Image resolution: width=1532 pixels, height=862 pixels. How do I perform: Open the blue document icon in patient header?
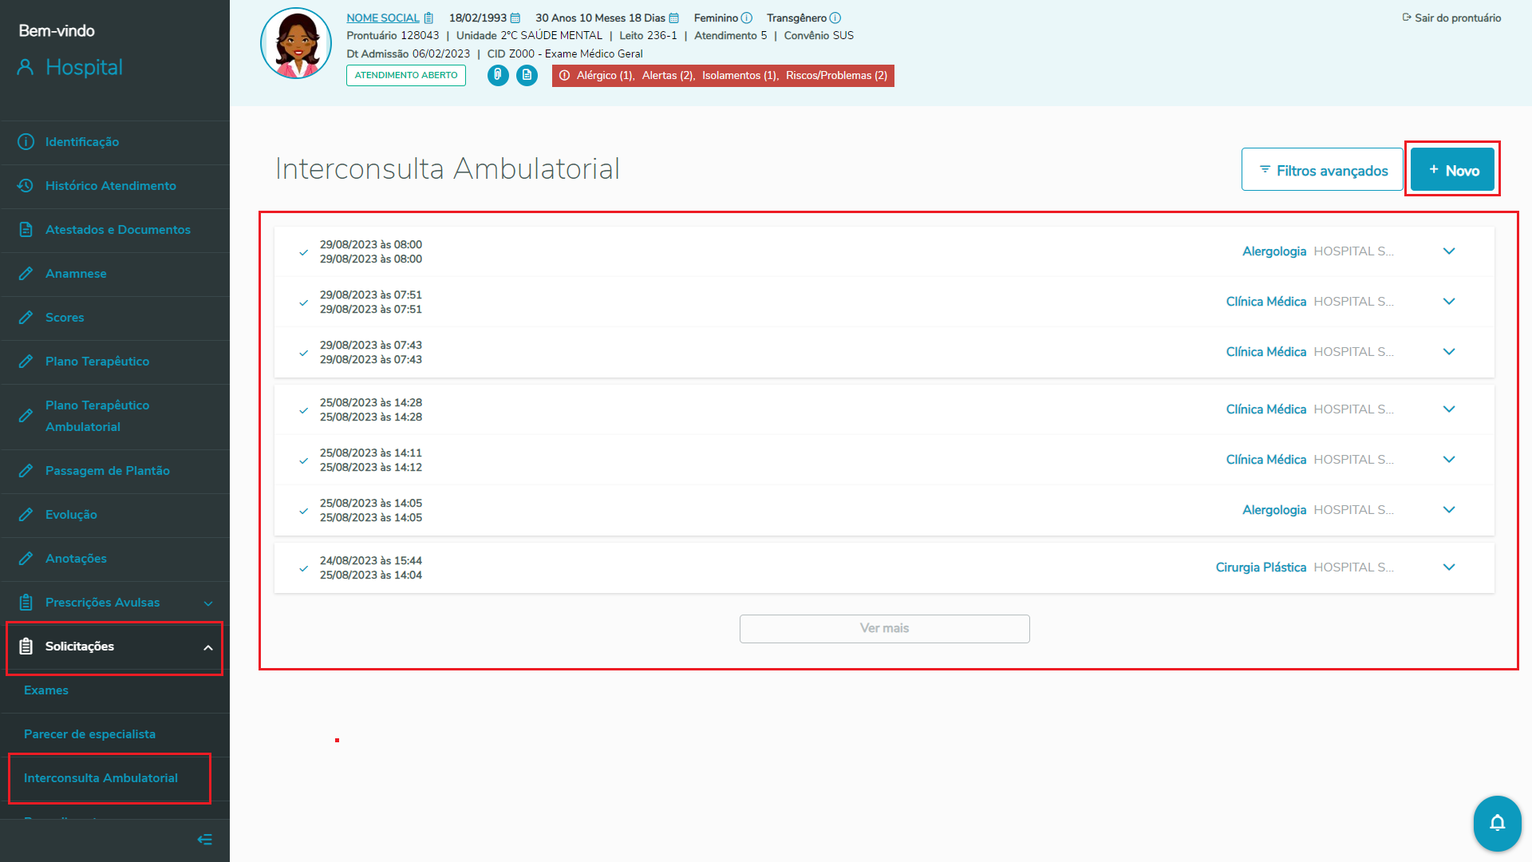(527, 75)
